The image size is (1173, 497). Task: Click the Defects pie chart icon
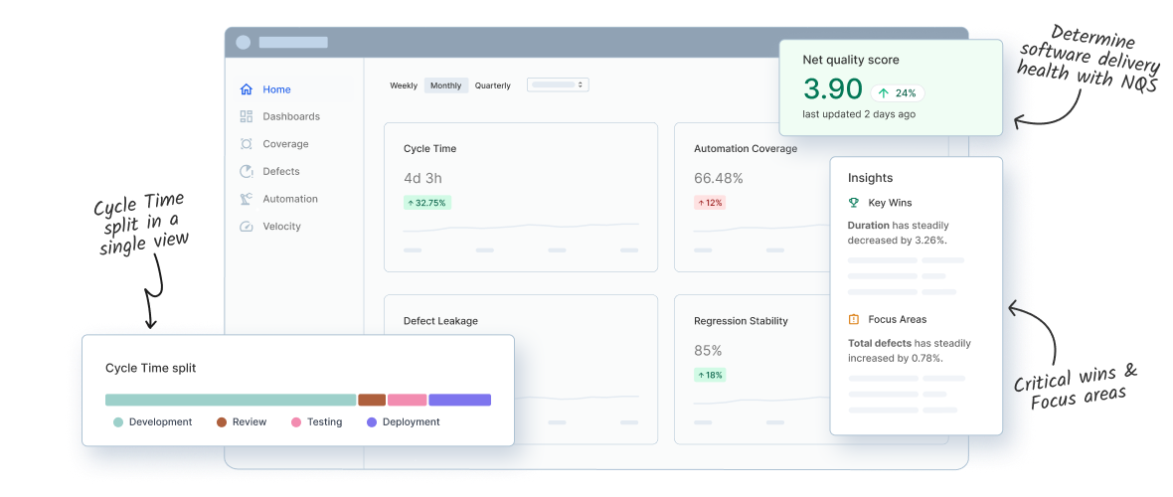tap(247, 171)
